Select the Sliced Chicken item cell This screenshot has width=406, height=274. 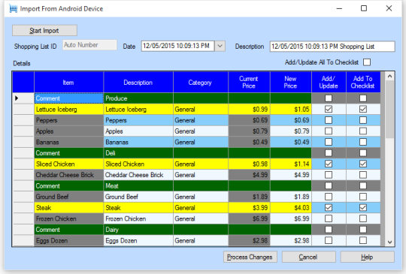click(68, 164)
